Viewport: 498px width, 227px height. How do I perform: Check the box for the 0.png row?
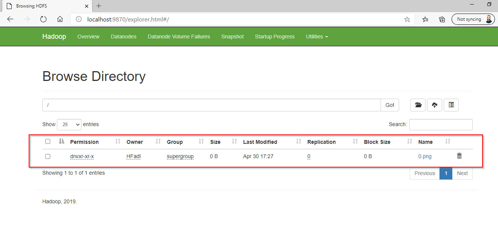click(x=48, y=156)
